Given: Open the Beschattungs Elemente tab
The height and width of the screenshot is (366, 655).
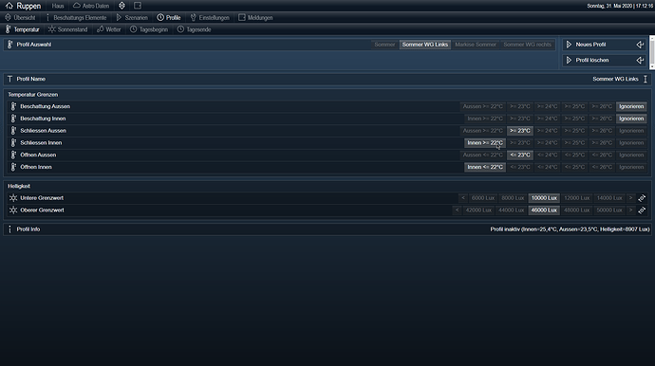Looking at the screenshot, I should tap(77, 17).
